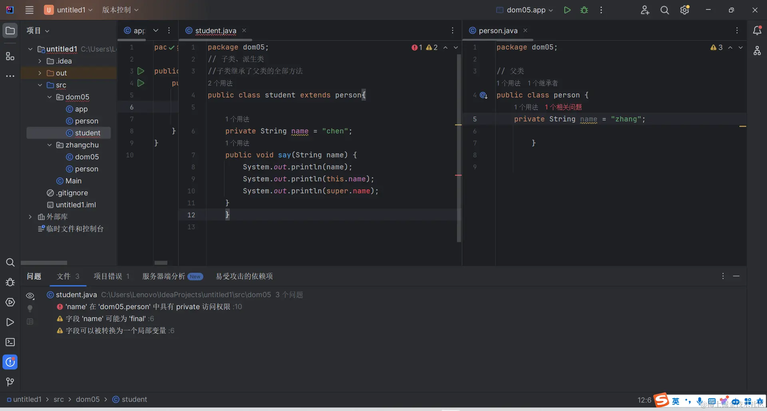Select the 服务器端分析 tab

[x=172, y=276]
